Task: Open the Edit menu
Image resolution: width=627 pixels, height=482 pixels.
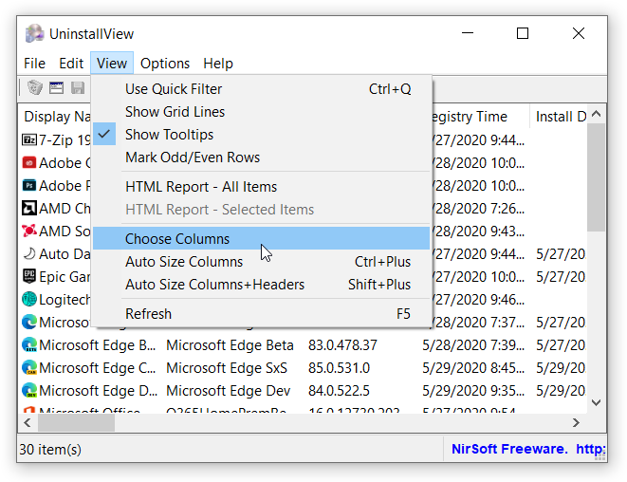Action: (x=71, y=64)
